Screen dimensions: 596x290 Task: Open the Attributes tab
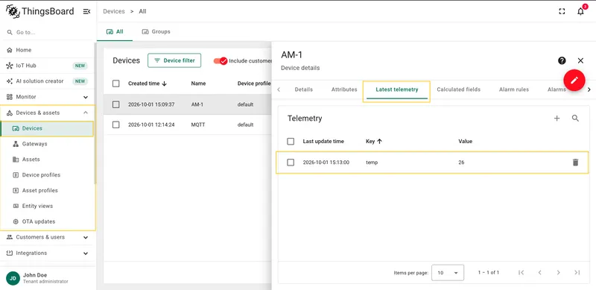pyautogui.click(x=344, y=89)
